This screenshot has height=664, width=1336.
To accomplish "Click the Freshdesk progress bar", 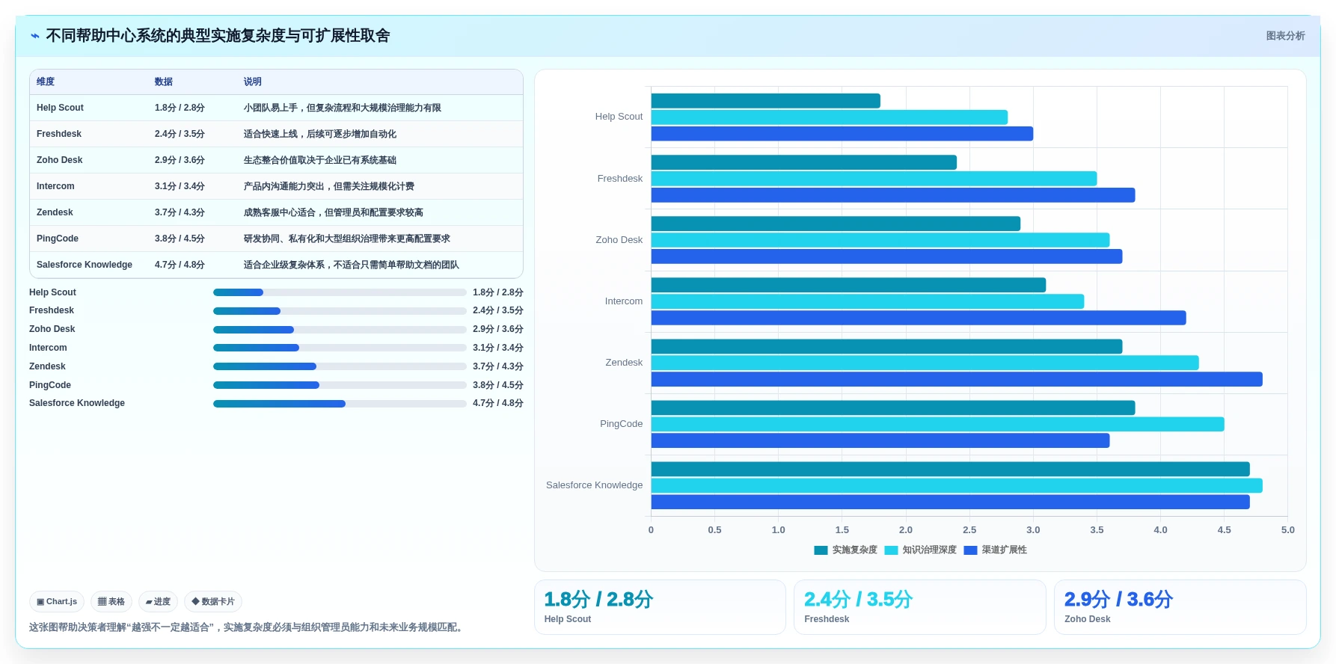I will pyautogui.click(x=340, y=311).
